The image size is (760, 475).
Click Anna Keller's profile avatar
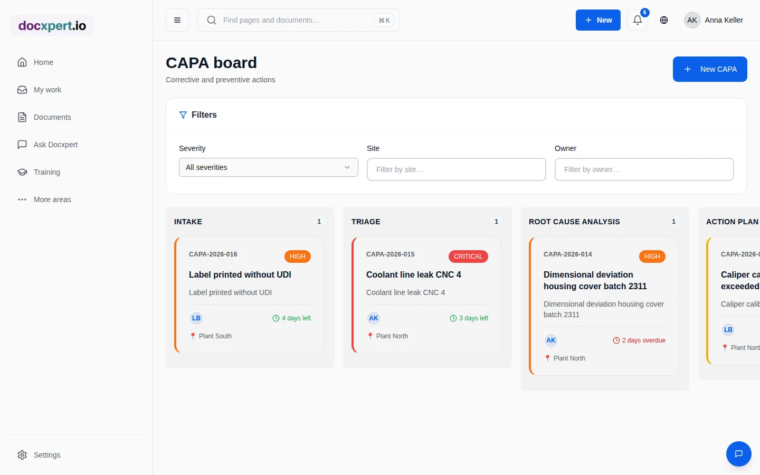(x=692, y=20)
